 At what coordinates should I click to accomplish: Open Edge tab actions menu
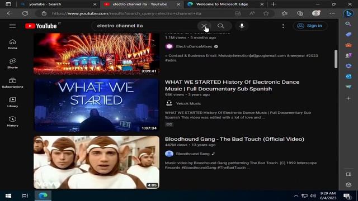(8, 4)
